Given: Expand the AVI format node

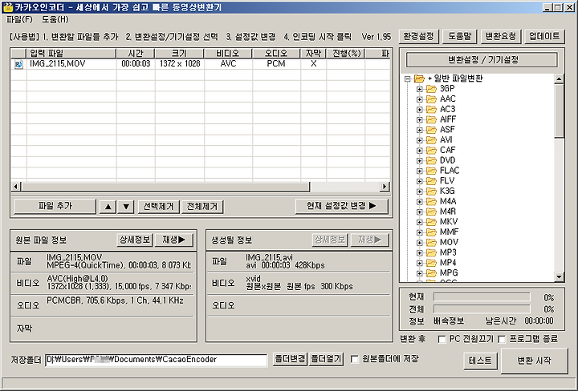Looking at the screenshot, I should [x=420, y=140].
